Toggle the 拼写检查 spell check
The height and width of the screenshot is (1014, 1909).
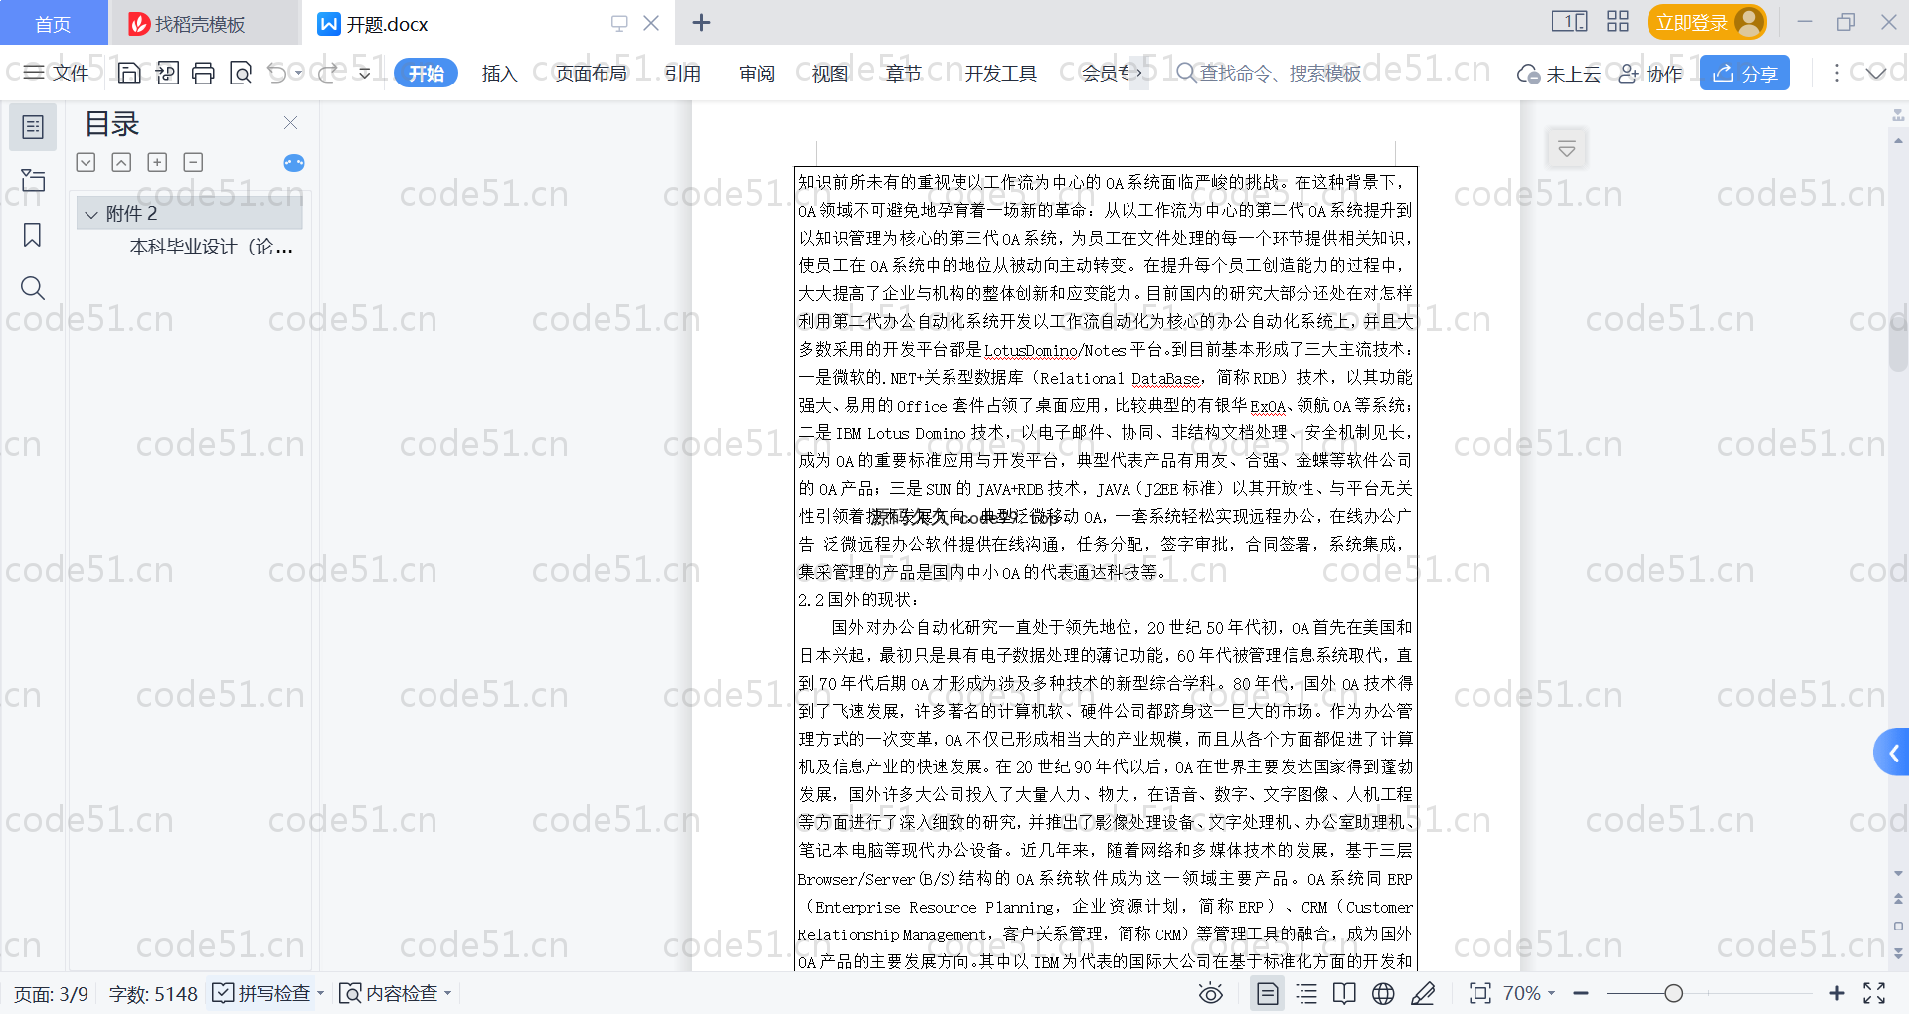[261, 993]
